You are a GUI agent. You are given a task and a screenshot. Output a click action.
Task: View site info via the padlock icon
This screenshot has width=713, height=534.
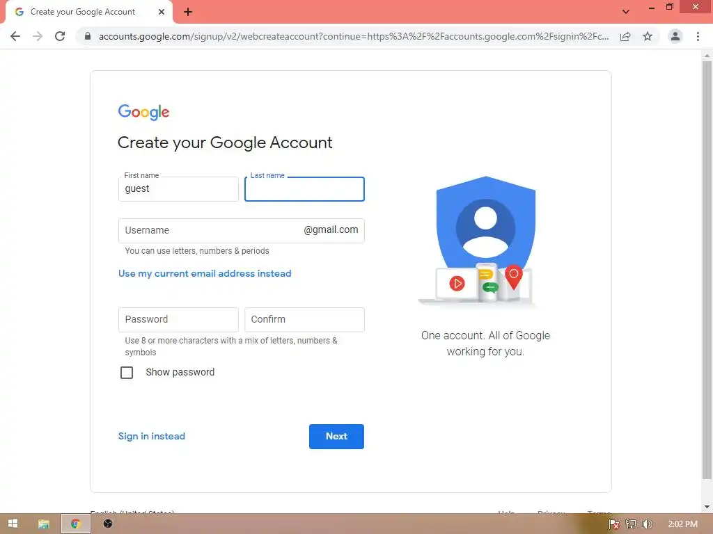click(x=88, y=36)
